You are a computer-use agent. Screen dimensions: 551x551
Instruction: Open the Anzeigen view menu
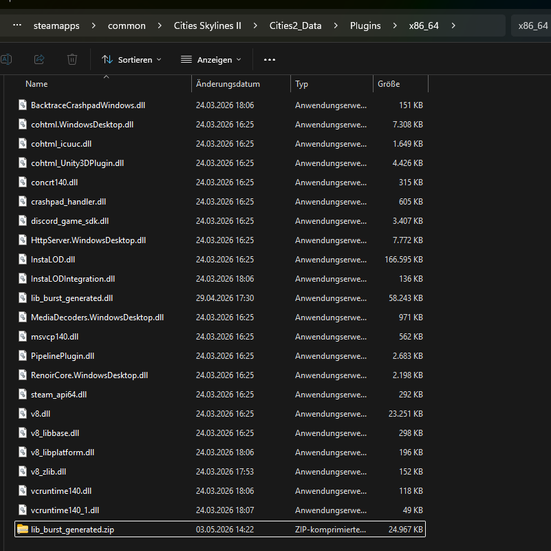point(211,60)
